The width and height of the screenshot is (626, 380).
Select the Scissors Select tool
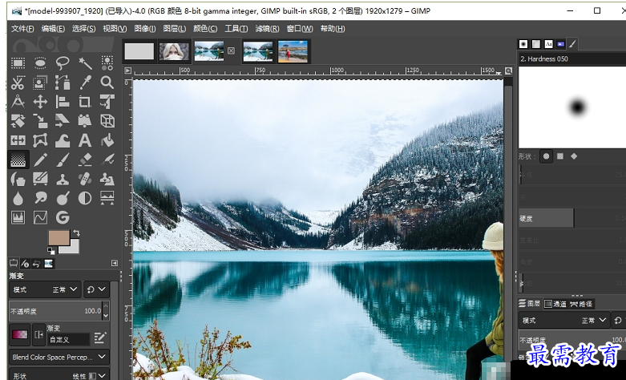click(x=18, y=83)
